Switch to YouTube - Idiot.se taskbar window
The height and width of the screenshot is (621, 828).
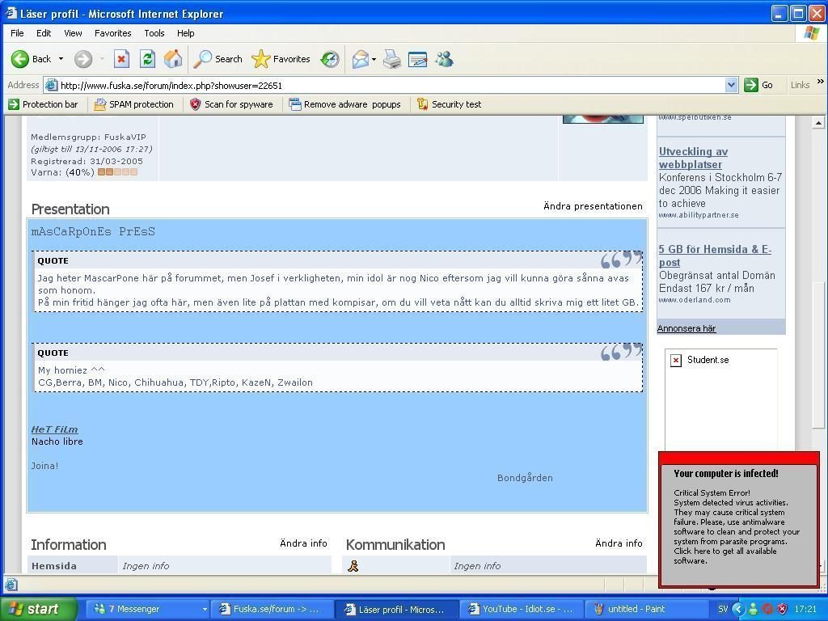pos(522,610)
